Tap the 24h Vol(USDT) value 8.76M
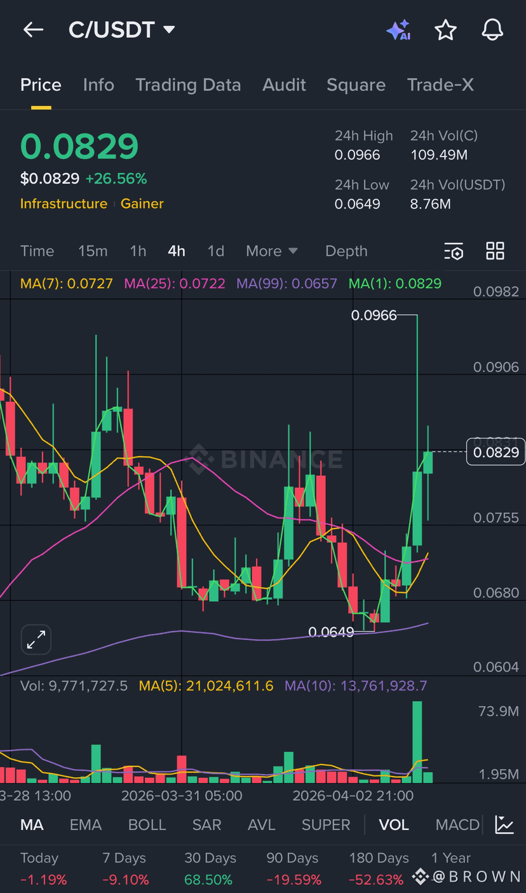The image size is (526, 893). (431, 204)
